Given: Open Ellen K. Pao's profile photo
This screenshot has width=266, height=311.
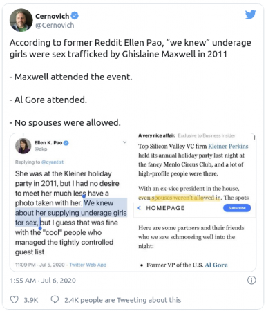Looking at the screenshot, I should point(23,146).
